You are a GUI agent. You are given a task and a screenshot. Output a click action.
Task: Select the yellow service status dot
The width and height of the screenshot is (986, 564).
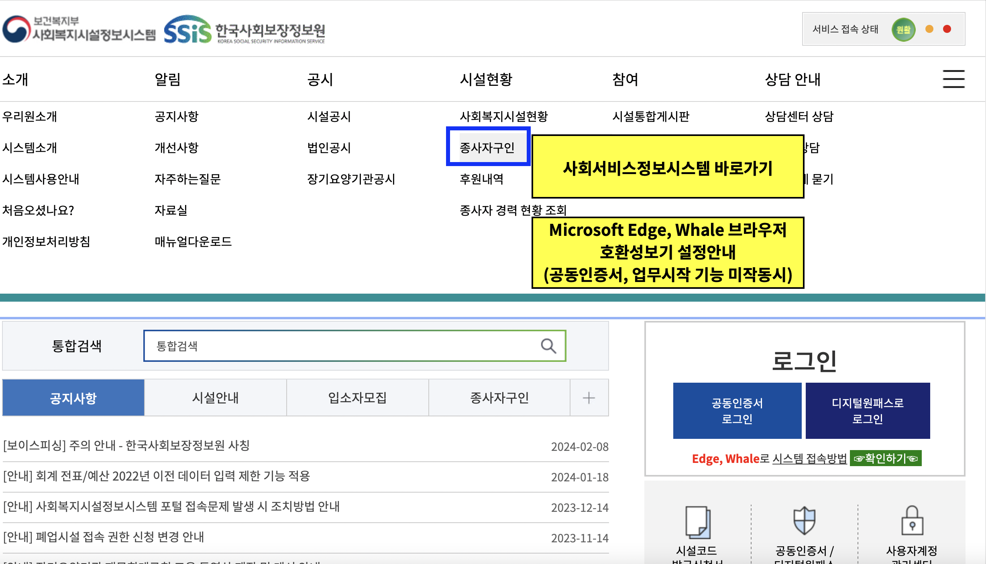point(930,29)
